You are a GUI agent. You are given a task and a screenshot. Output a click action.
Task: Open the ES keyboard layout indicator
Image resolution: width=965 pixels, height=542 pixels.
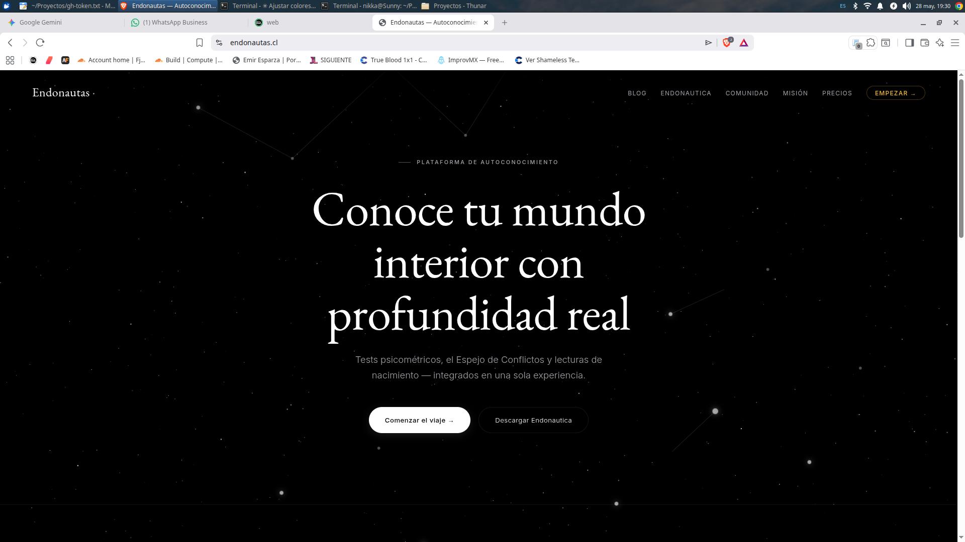(x=843, y=6)
